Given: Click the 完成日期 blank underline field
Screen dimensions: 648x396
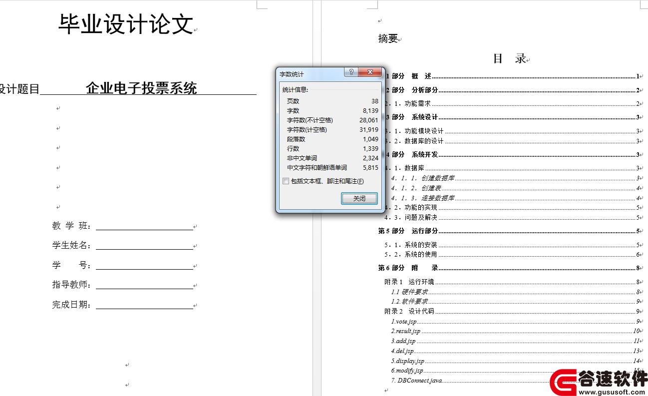Looking at the screenshot, I should (x=144, y=305).
